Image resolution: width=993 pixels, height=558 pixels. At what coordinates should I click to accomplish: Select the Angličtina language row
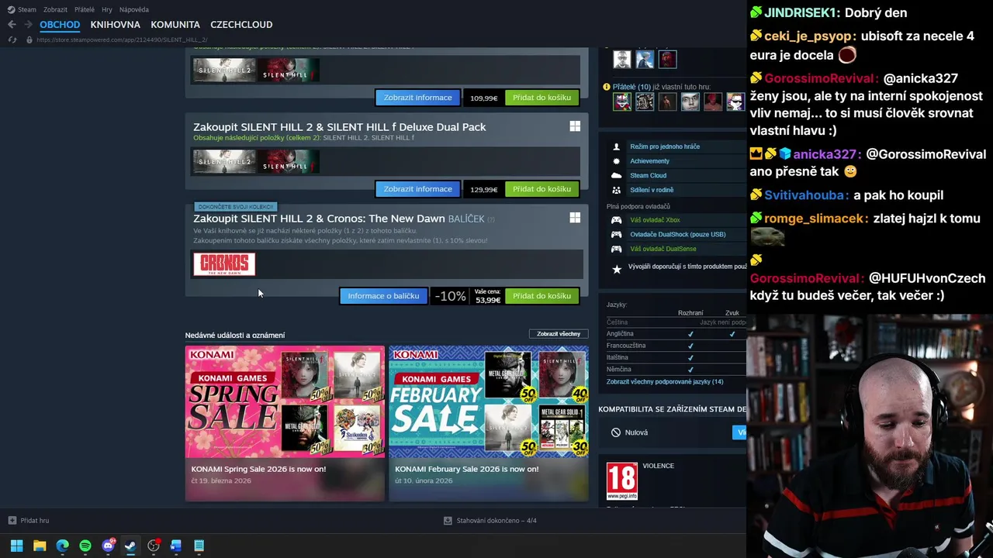(676, 334)
